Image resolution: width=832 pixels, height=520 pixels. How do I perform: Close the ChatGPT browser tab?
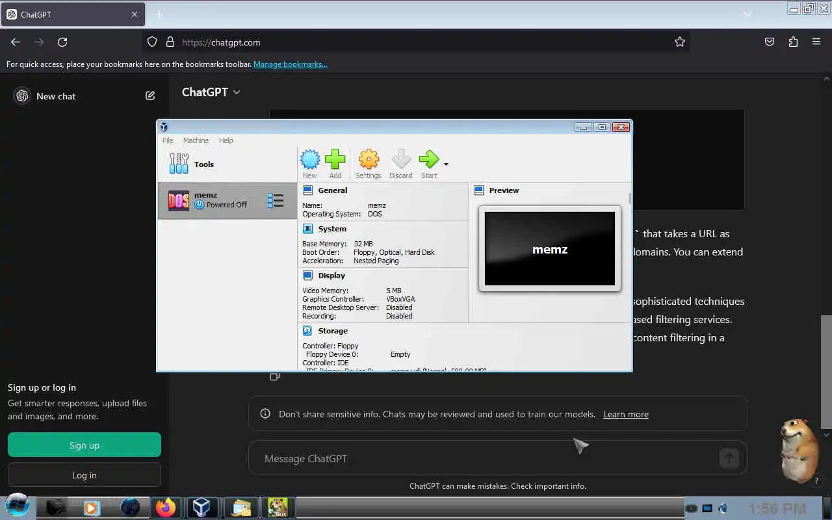[x=135, y=14]
